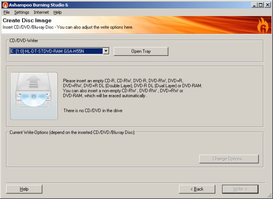Click the Ashampoo flame logo in title bar
Screen dimensions: 273x199
(5, 5)
